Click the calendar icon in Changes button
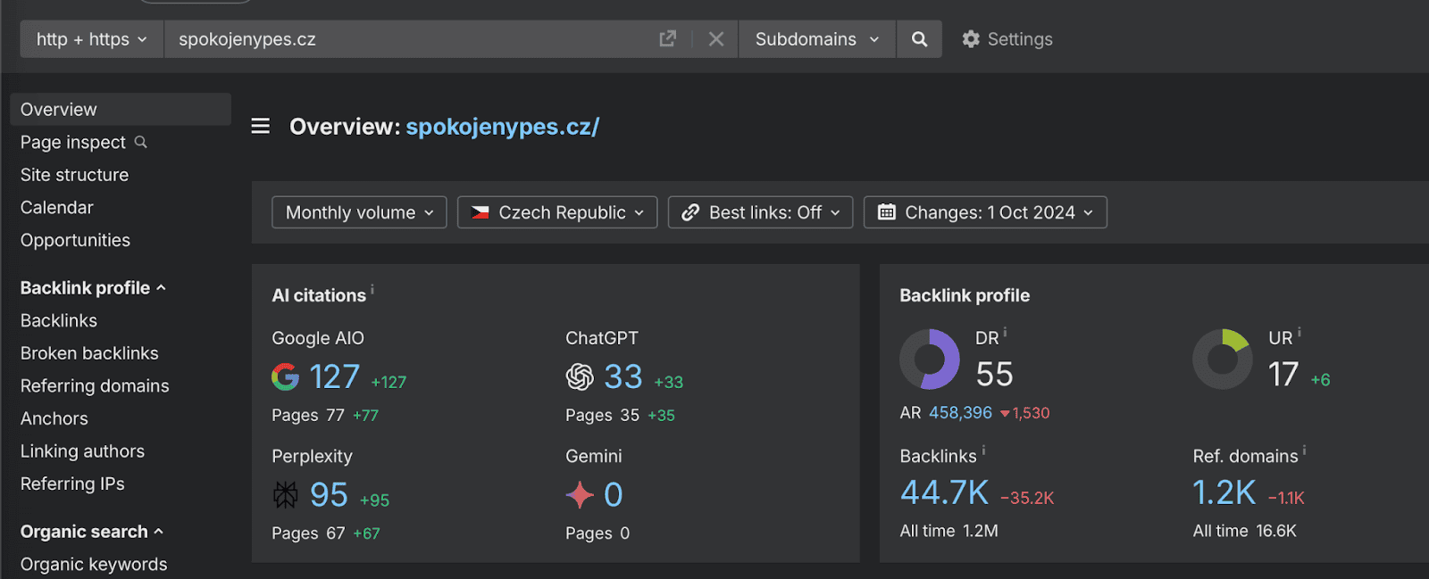This screenshot has width=1429, height=579. (x=887, y=212)
